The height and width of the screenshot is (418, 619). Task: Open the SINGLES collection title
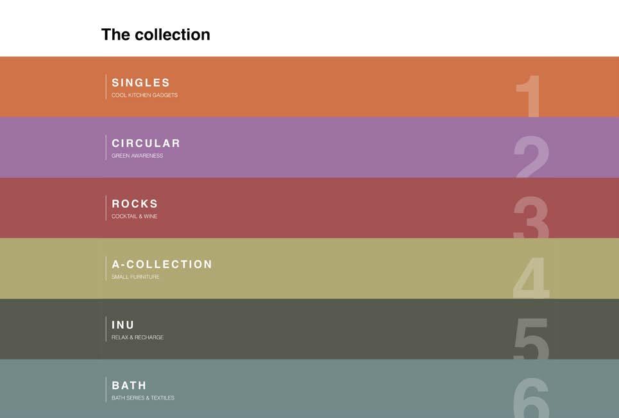(141, 83)
